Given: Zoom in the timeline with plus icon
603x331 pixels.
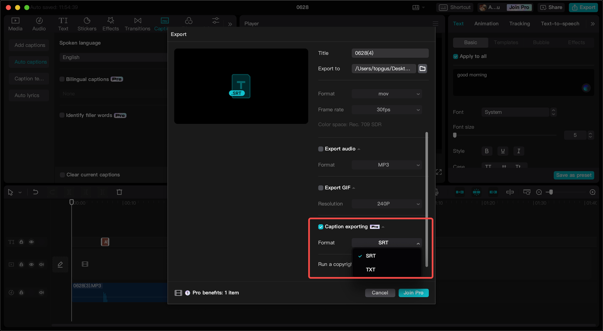Looking at the screenshot, I should 593,192.
